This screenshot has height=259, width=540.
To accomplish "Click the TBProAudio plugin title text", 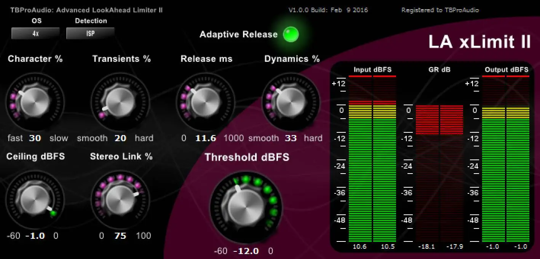I will [x=86, y=10].
